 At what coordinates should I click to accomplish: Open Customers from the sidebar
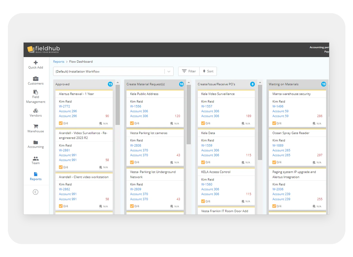[36, 81]
